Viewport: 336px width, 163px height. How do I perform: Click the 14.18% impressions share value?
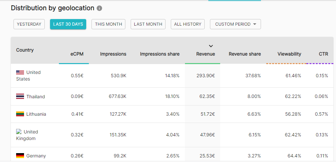pos(172,76)
